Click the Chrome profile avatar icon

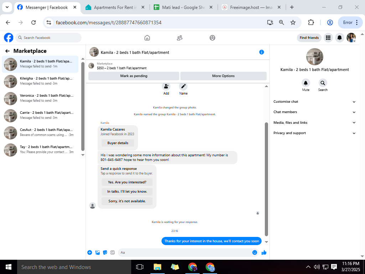click(x=330, y=22)
